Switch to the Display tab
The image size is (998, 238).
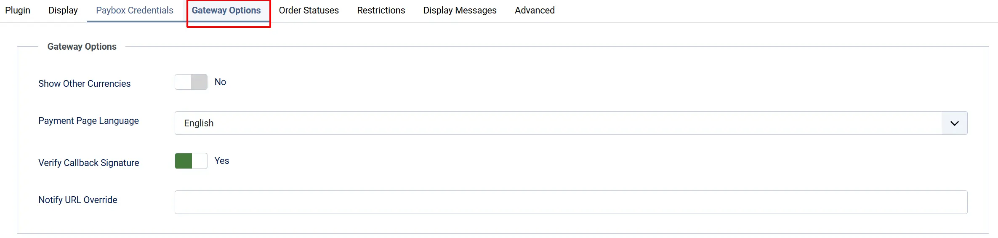pos(63,11)
